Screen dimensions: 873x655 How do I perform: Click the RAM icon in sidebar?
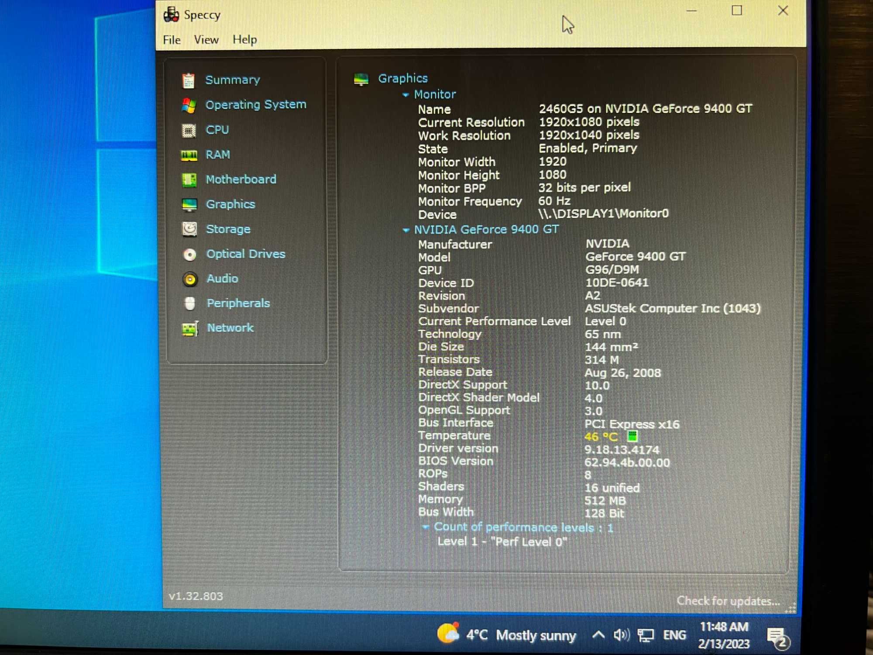[191, 154]
